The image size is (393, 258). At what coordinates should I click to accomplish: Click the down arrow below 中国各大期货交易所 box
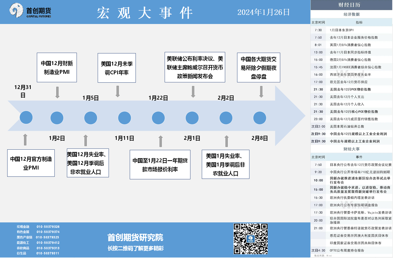point(261,92)
